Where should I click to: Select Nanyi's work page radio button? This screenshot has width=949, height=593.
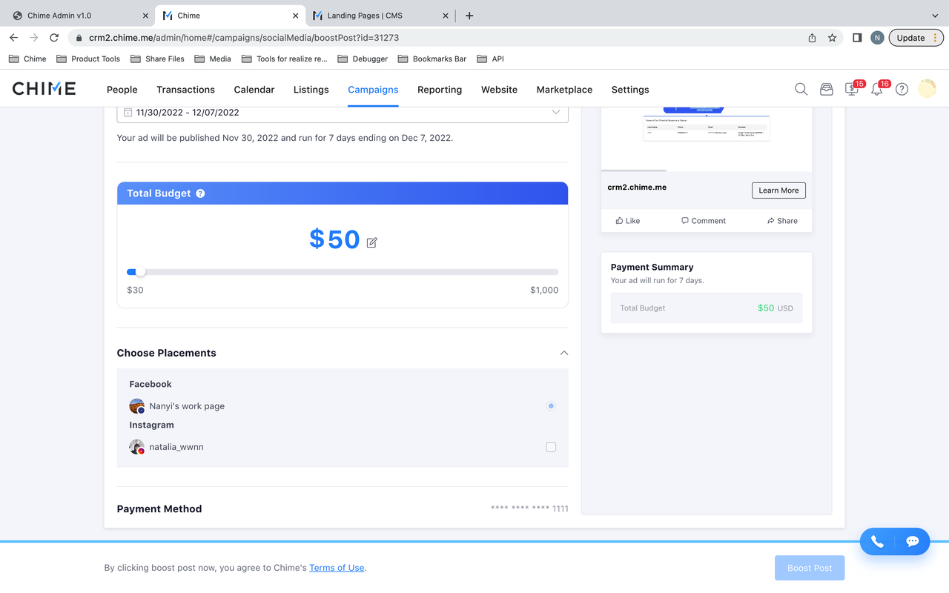551,406
